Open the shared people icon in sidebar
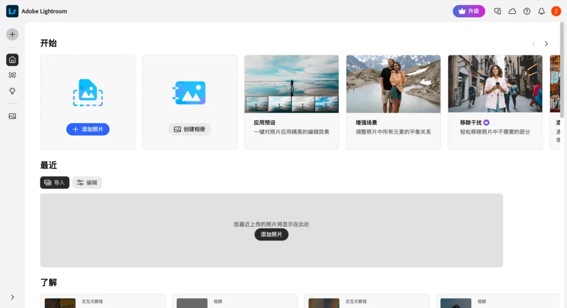 tap(12, 75)
